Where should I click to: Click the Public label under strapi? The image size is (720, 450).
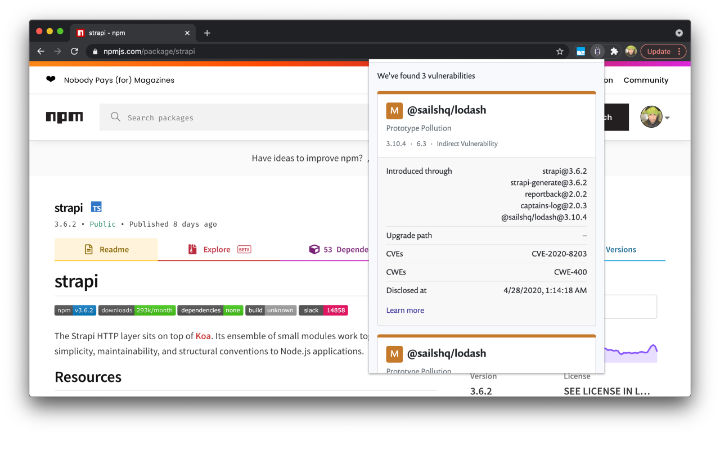103,224
